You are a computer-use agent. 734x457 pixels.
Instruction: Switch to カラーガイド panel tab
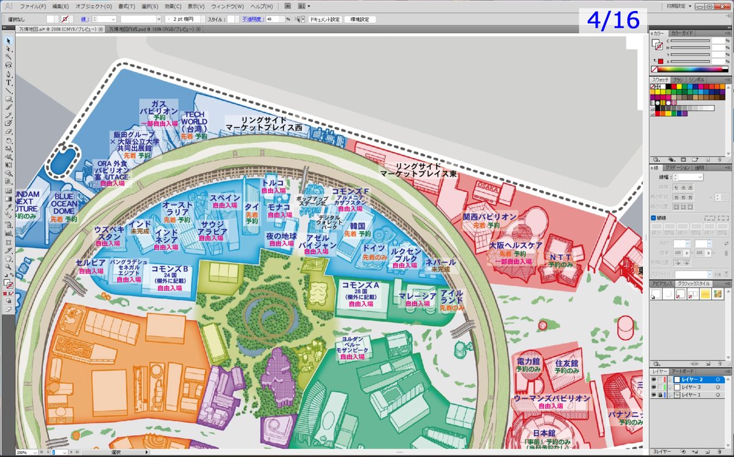pyautogui.click(x=682, y=33)
